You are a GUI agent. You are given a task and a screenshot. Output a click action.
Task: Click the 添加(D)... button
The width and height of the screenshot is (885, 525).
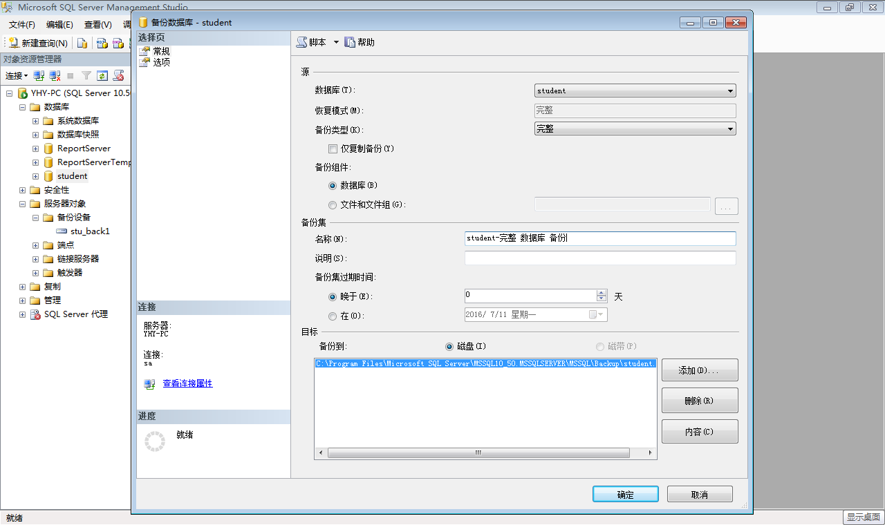[700, 370]
